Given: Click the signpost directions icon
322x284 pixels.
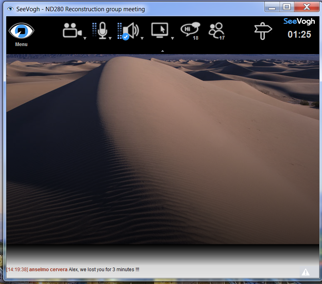Looking at the screenshot, I should [x=263, y=30].
